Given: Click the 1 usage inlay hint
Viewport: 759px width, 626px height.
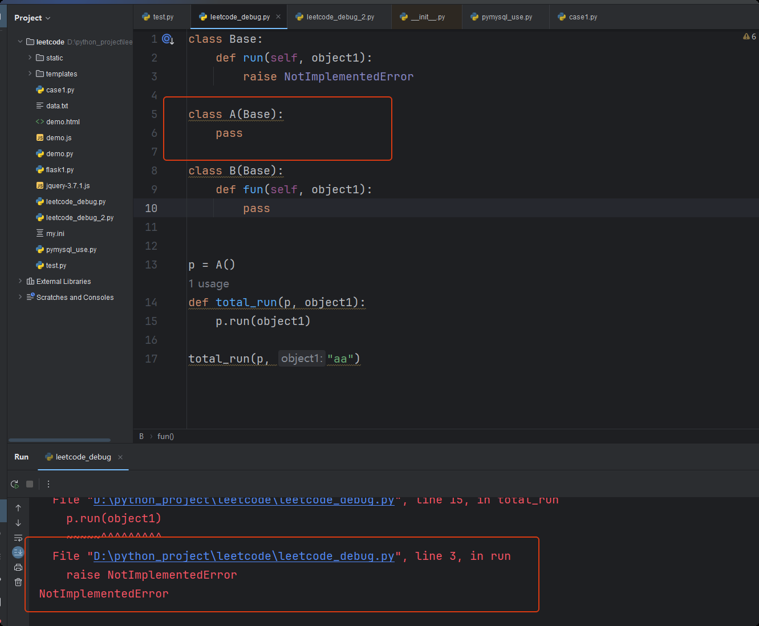Looking at the screenshot, I should click(209, 284).
